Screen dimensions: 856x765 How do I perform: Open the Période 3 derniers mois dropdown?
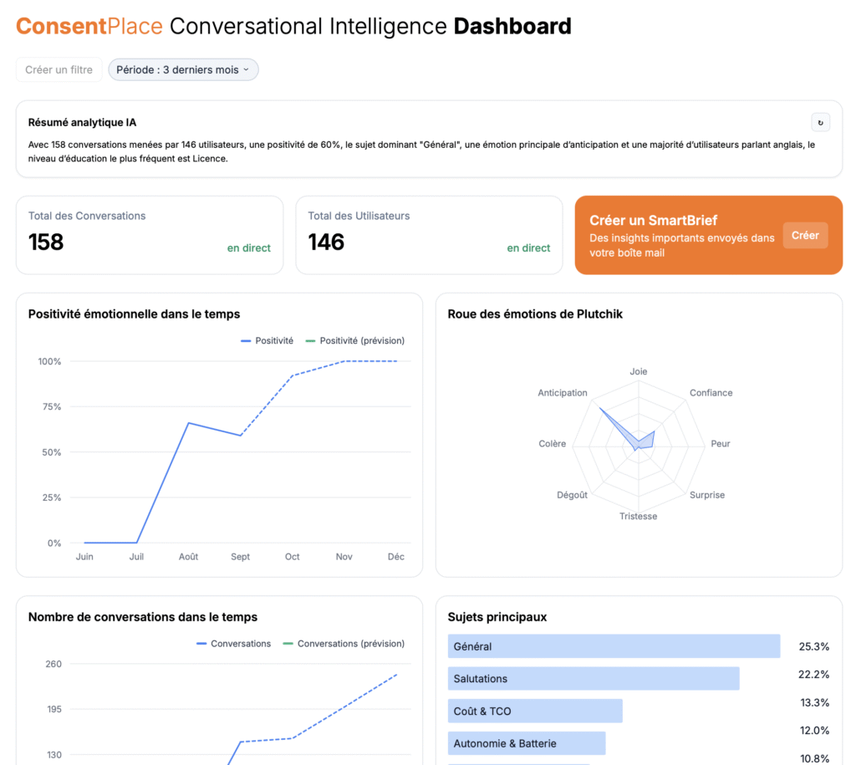point(183,70)
